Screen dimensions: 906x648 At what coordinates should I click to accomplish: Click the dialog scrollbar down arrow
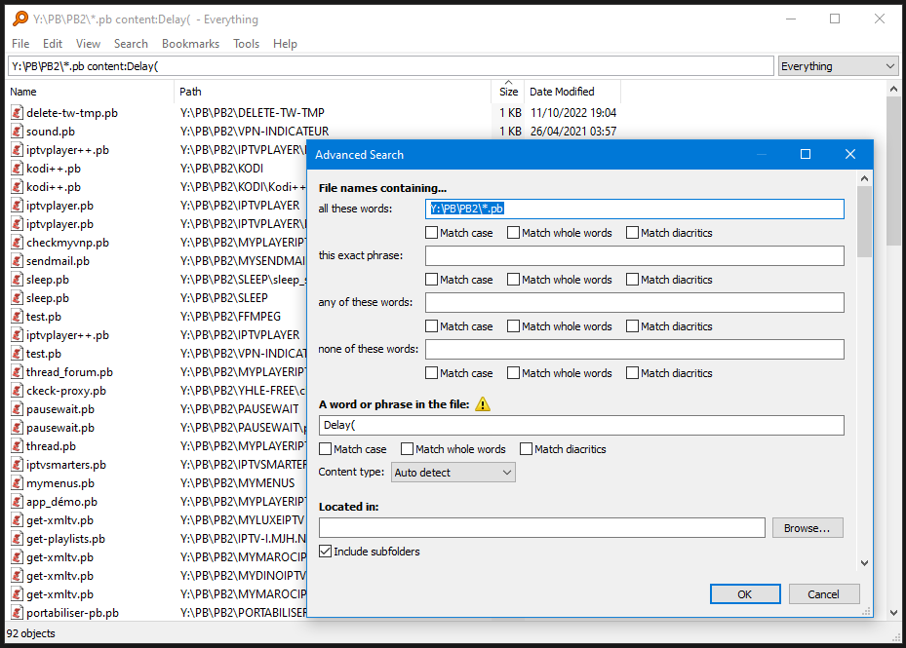coord(864,563)
